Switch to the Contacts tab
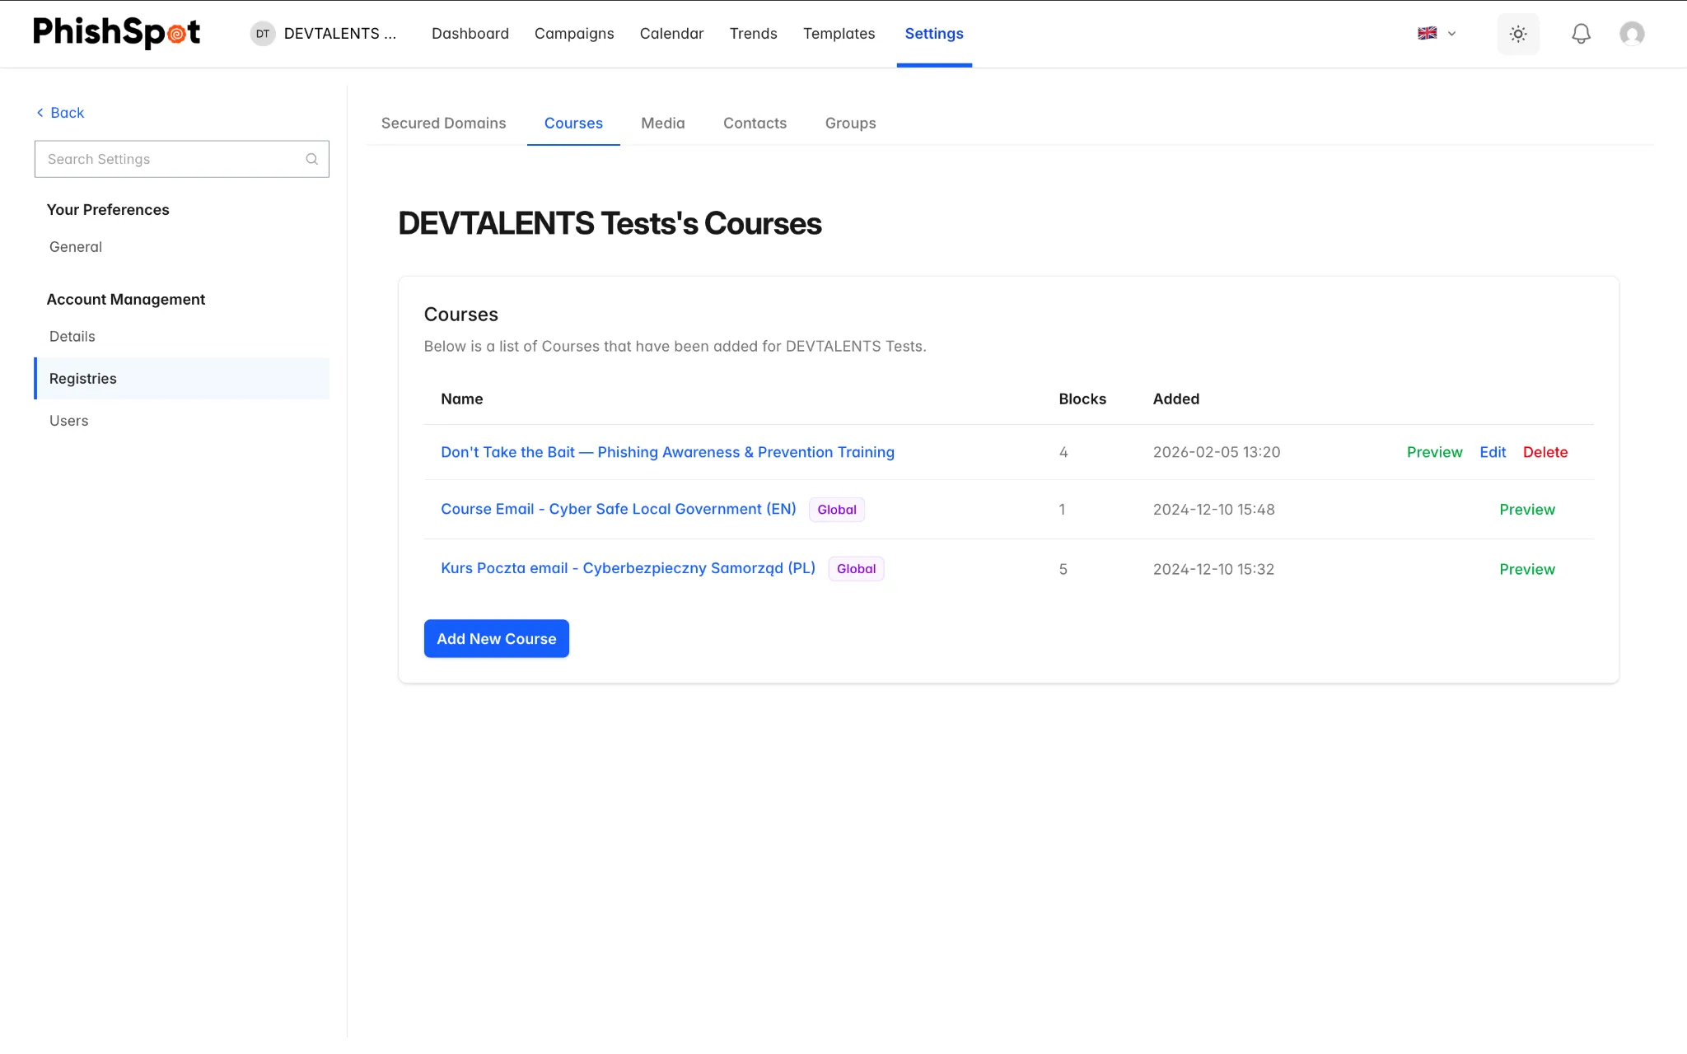Viewport: 1687px width, 1054px height. click(x=755, y=123)
